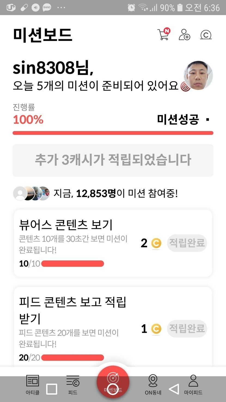Image resolution: width=226 pixels, height=402 pixels.
Task: Tap the overall 100% progress bar
Action: click(x=113, y=133)
